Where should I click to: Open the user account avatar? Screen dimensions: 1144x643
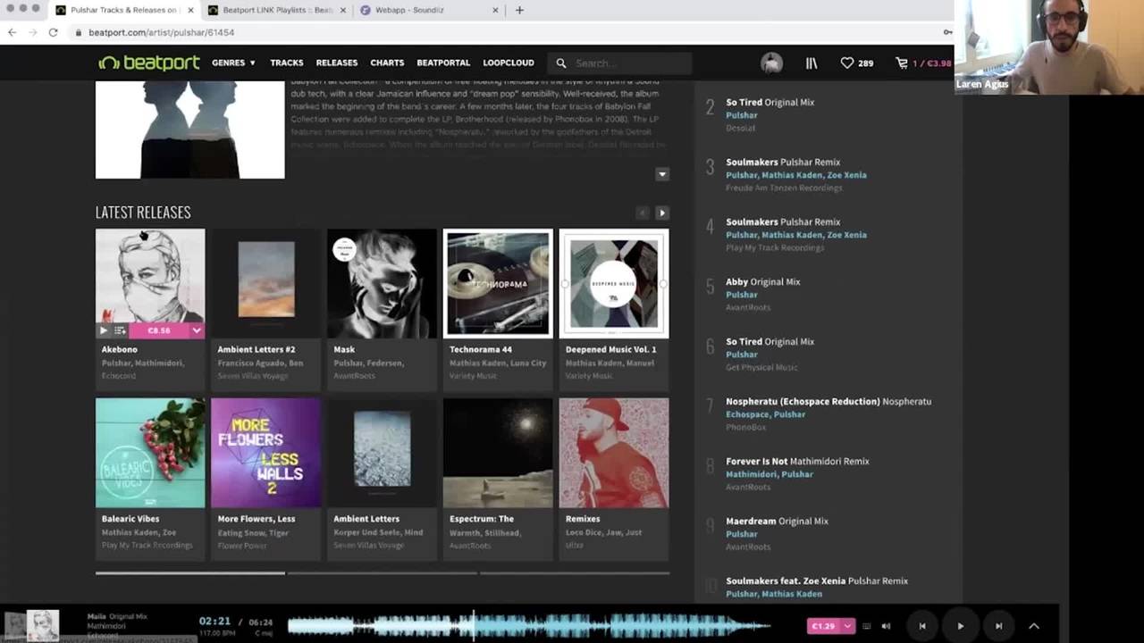pos(771,63)
